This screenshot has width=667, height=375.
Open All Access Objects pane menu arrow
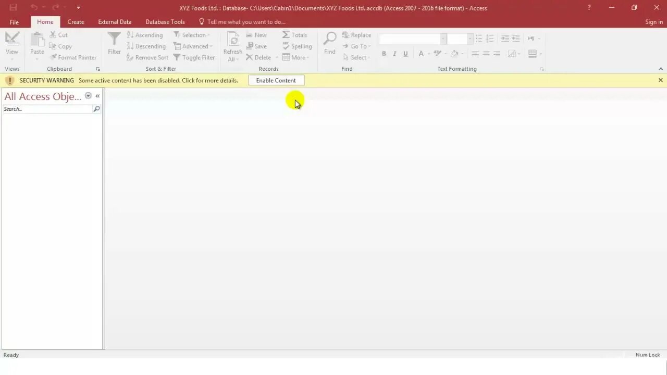(x=88, y=96)
